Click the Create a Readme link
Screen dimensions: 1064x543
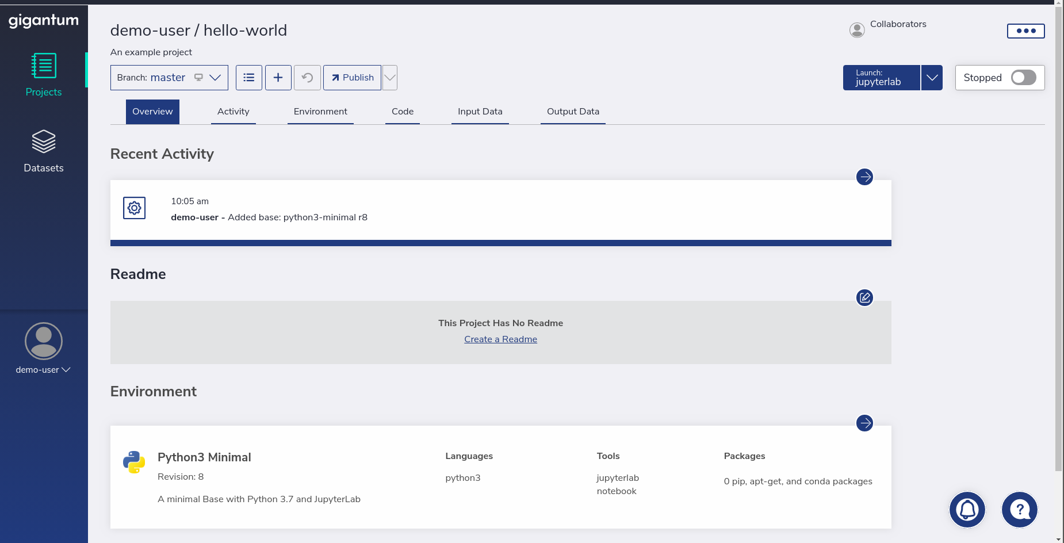point(501,339)
